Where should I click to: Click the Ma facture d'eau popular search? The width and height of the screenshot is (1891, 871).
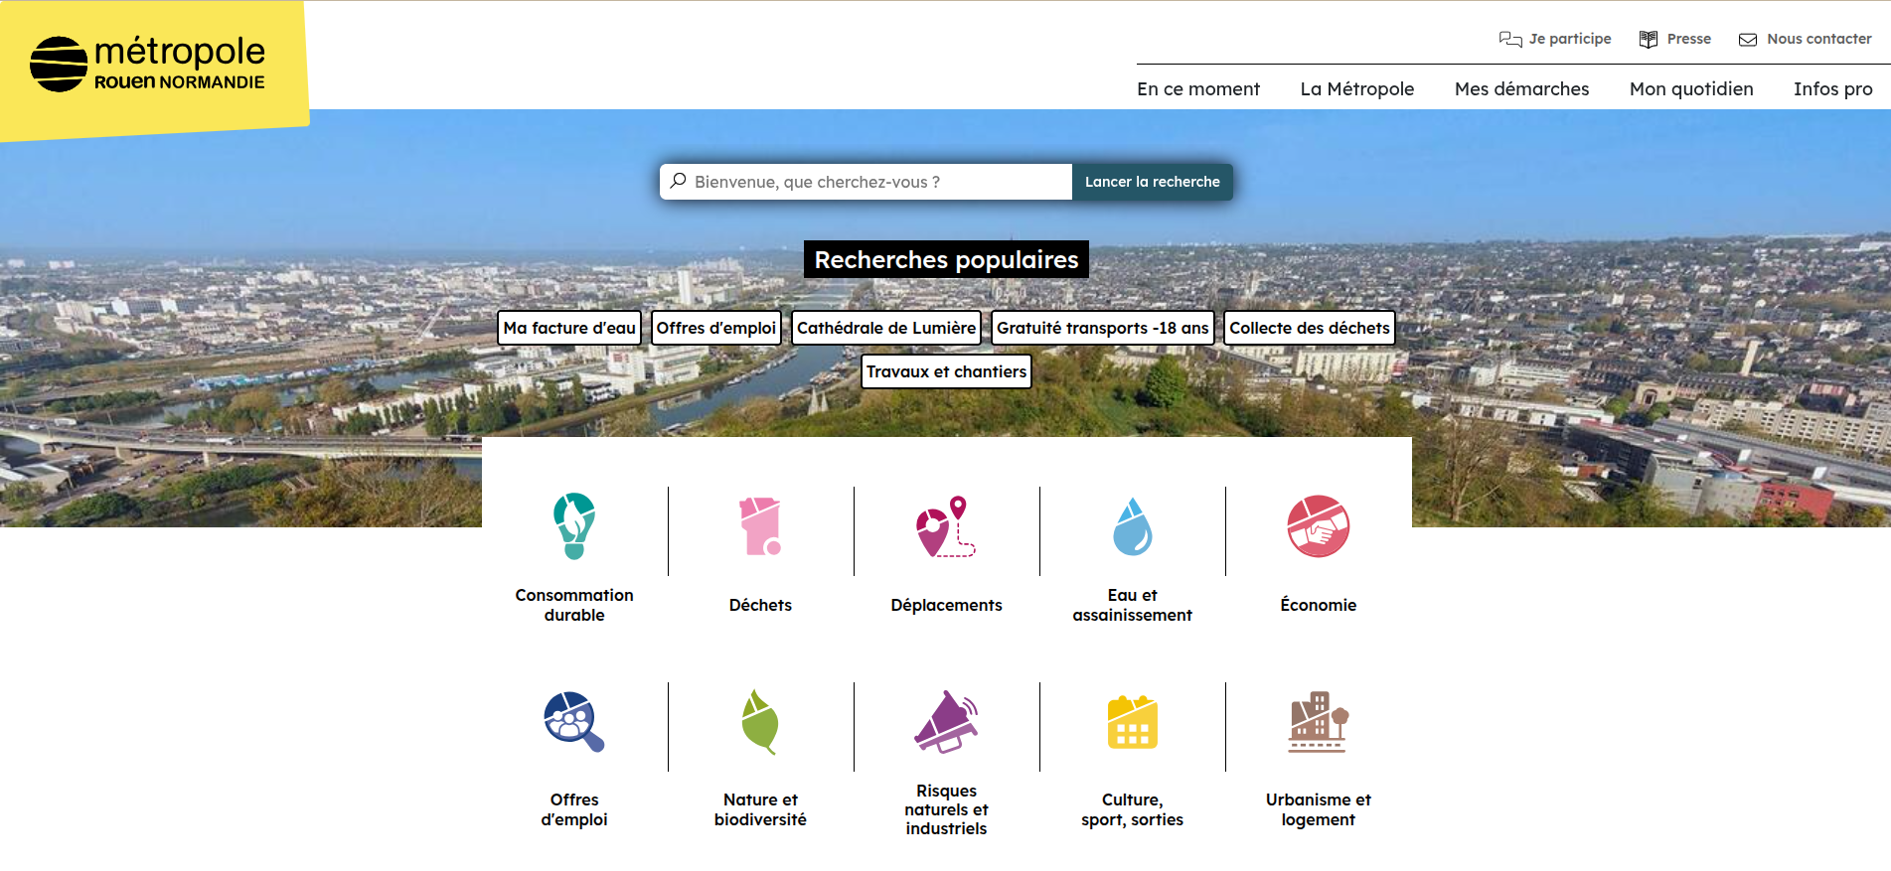(569, 328)
